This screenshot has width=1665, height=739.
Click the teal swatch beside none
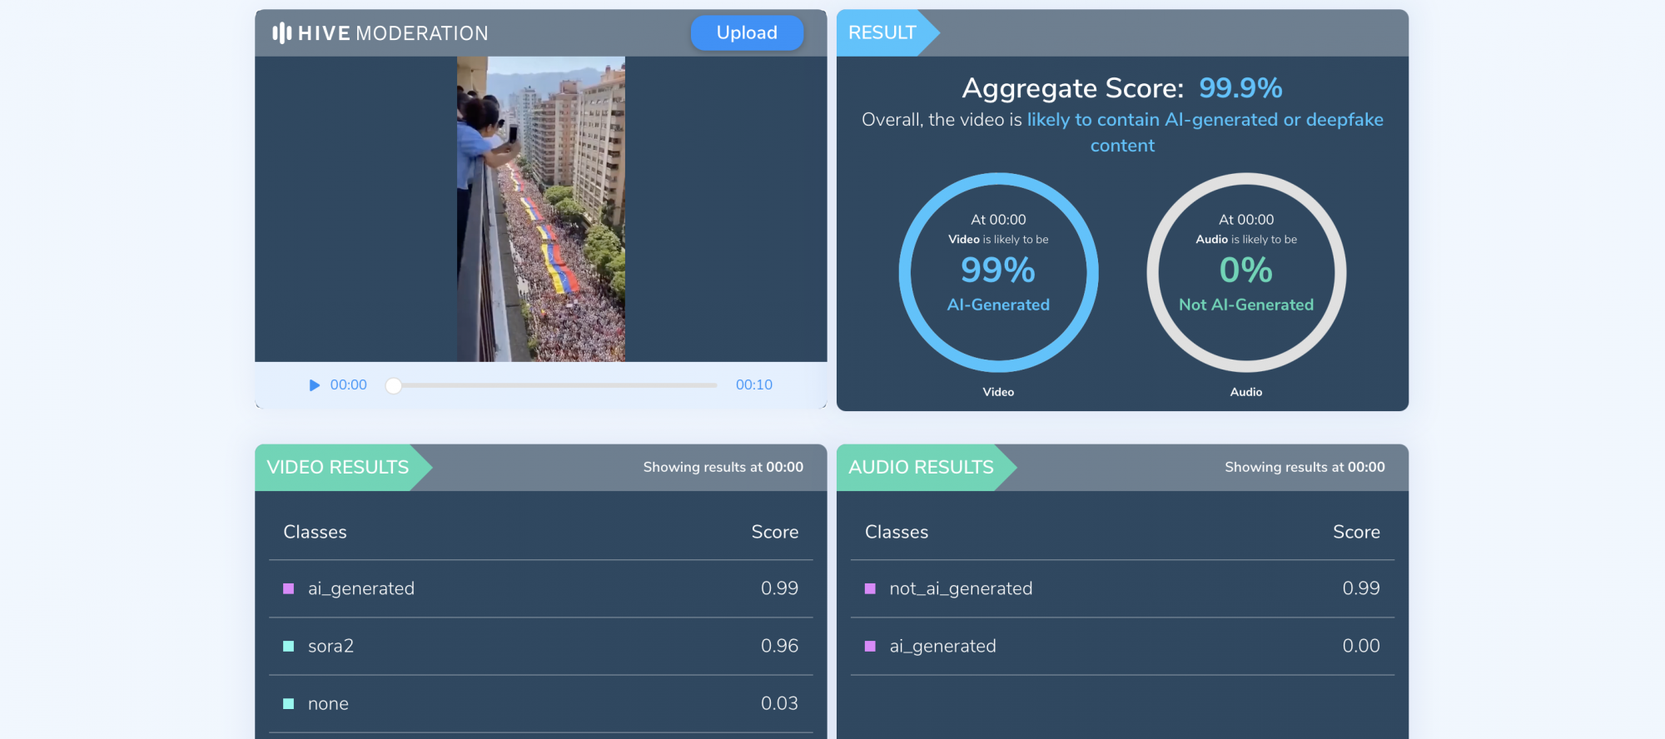click(x=289, y=704)
